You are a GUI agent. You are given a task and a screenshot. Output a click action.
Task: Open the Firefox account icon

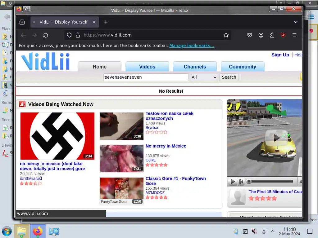[x=261, y=35]
